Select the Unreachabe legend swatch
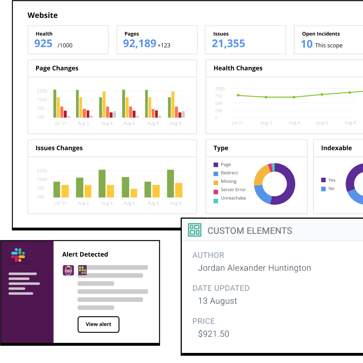This screenshot has height=363, width=363. 216,201
